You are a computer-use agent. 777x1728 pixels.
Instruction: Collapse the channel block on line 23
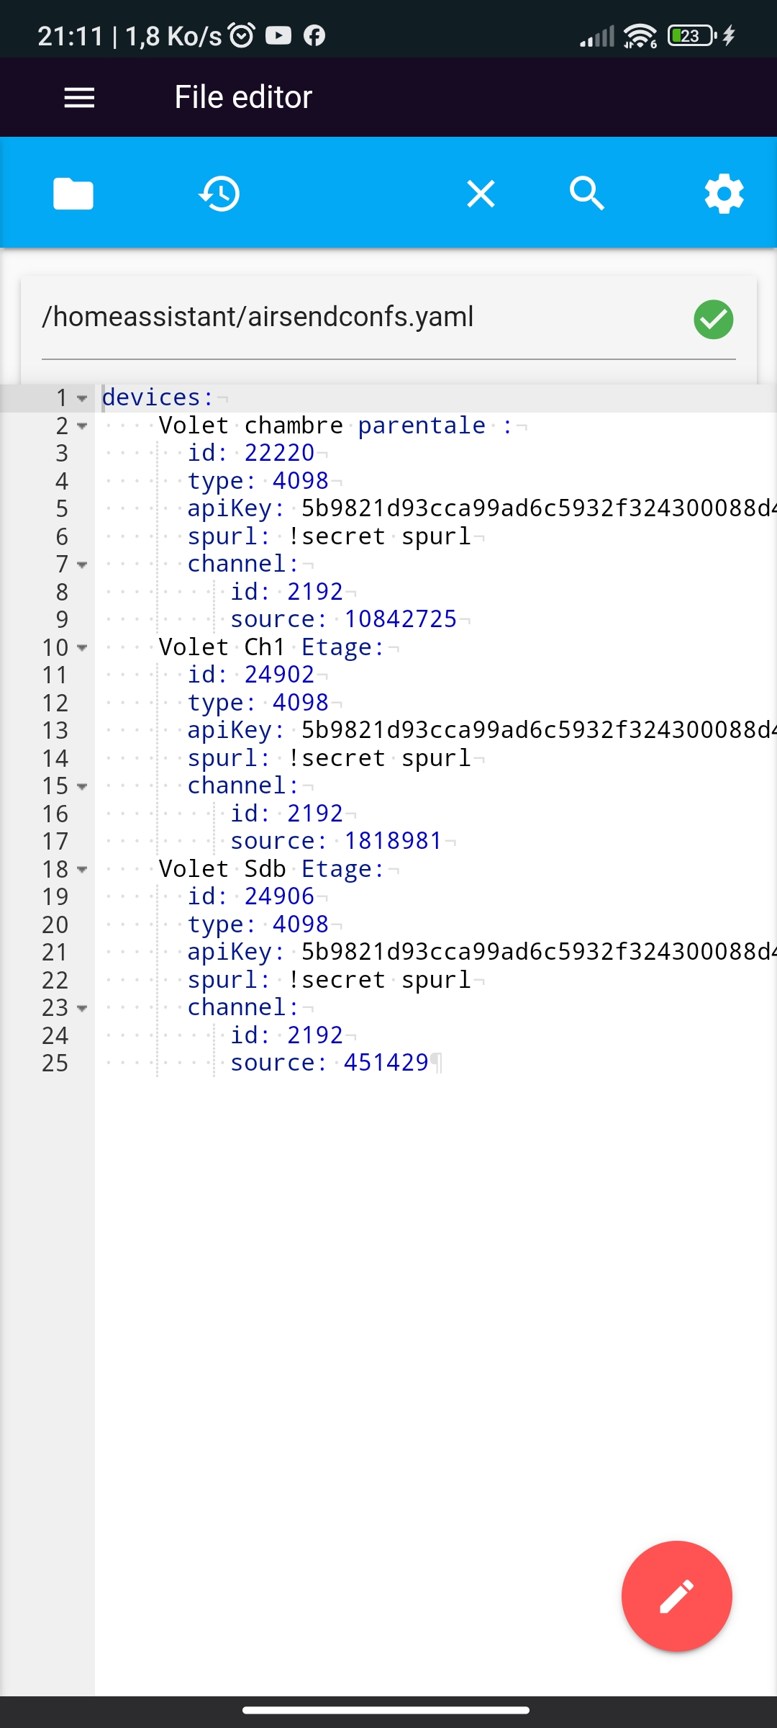82,1008
